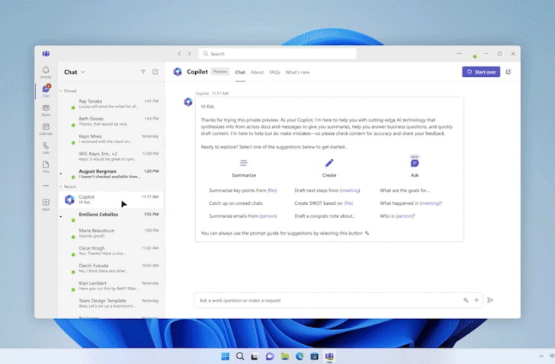Open the Files icon
The width and height of the screenshot is (555, 364).
46,167
